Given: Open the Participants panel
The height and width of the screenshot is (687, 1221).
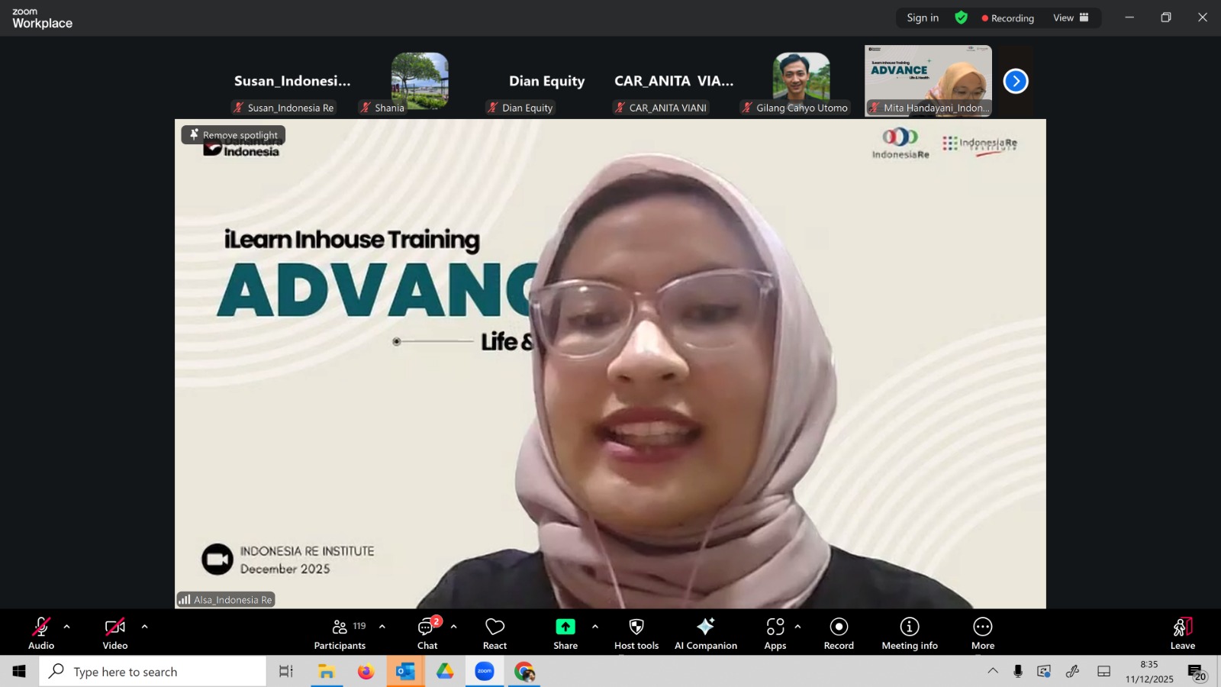Looking at the screenshot, I should pyautogui.click(x=340, y=634).
